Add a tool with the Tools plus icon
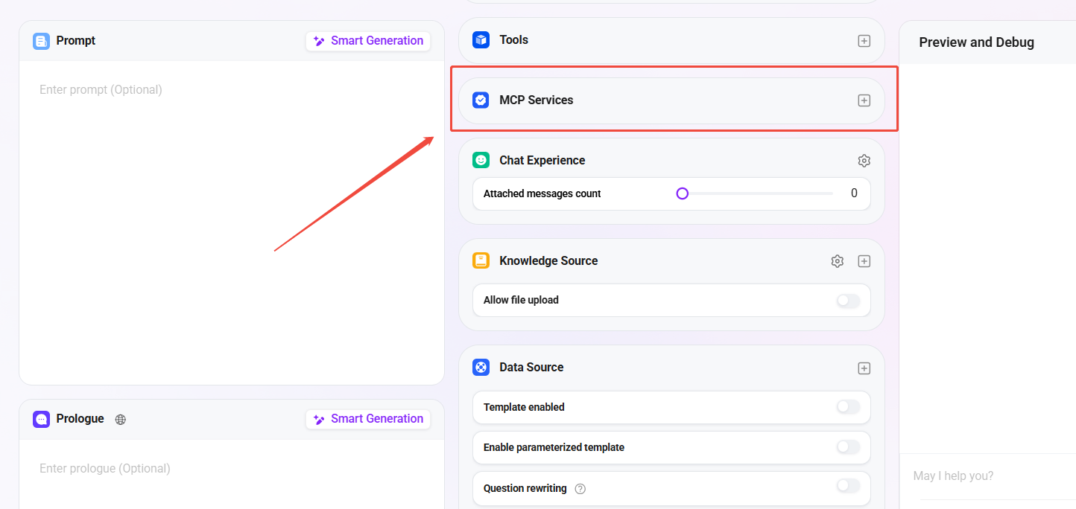1076x509 pixels. click(864, 41)
